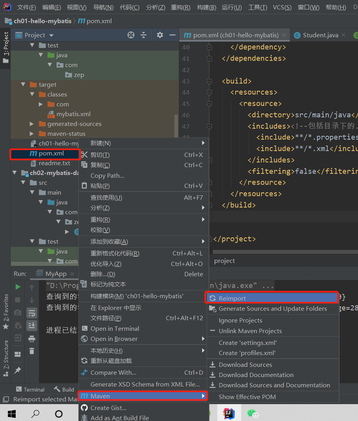The width and height of the screenshot is (358, 421).
Task: Select Reimport in Maven submenu
Action: coord(272,298)
